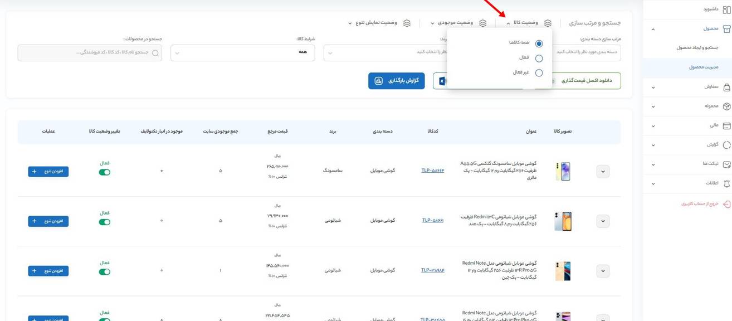Image resolution: width=732 pixels, height=321 pixels.
Task: Click the تغییر وضعیت کالا column header
Action: click(104, 132)
